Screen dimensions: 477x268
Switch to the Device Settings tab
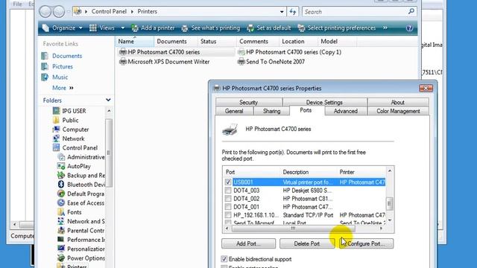pyautogui.click(x=324, y=102)
